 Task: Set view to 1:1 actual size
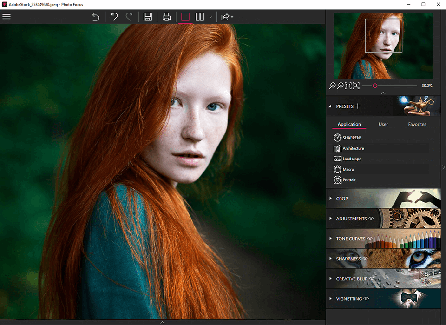tap(348, 86)
